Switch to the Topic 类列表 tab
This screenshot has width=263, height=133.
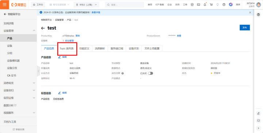pyautogui.click(x=67, y=49)
